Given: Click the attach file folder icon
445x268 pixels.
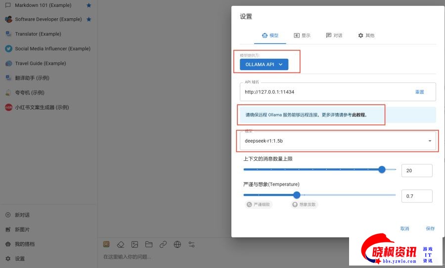Looking at the screenshot, I should pos(149,244).
